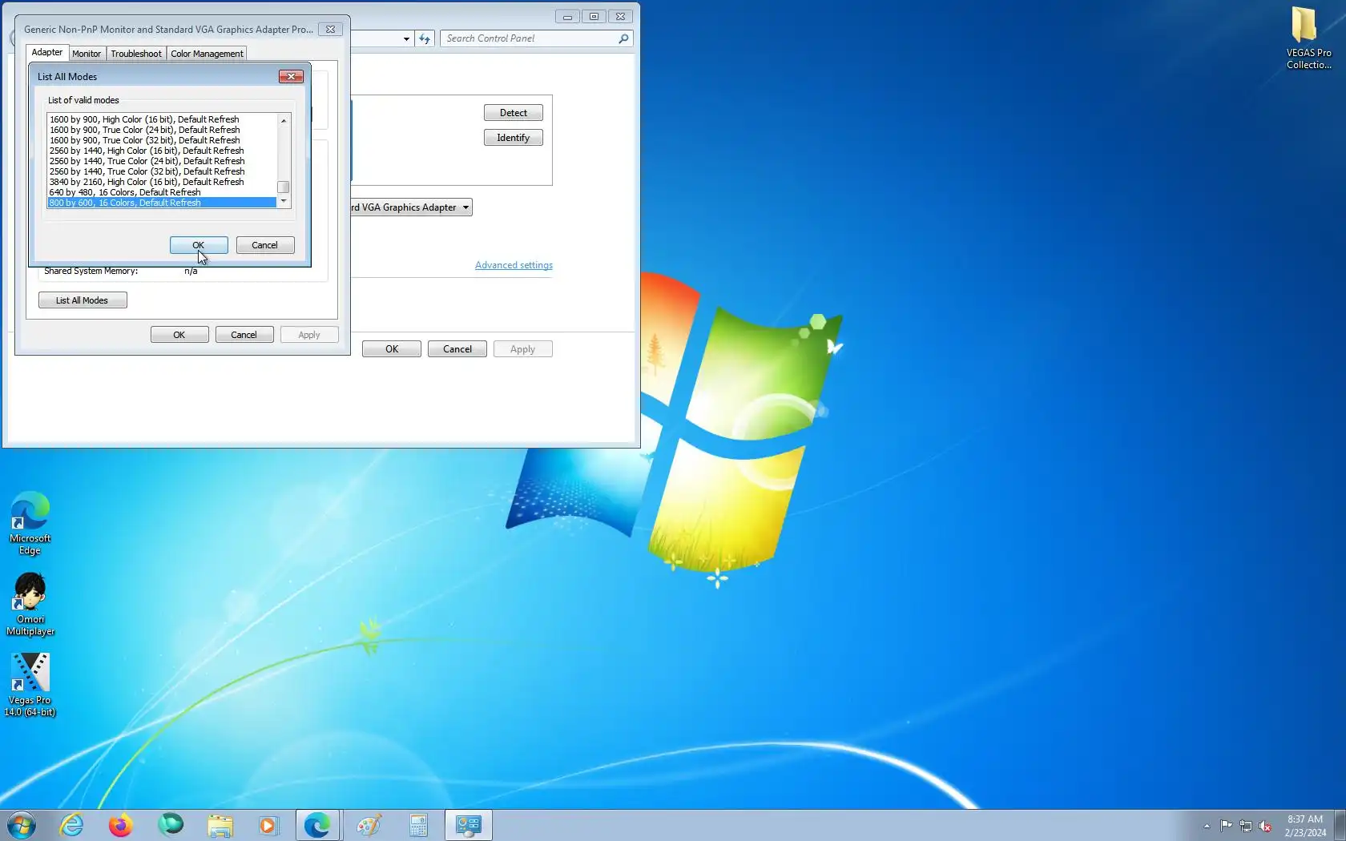Click the List All Modes button
The width and height of the screenshot is (1346, 841).
point(83,300)
